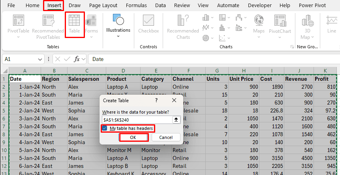Switch to the Page Layout tab
This screenshot has width=340, height=175.
coord(103,6)
